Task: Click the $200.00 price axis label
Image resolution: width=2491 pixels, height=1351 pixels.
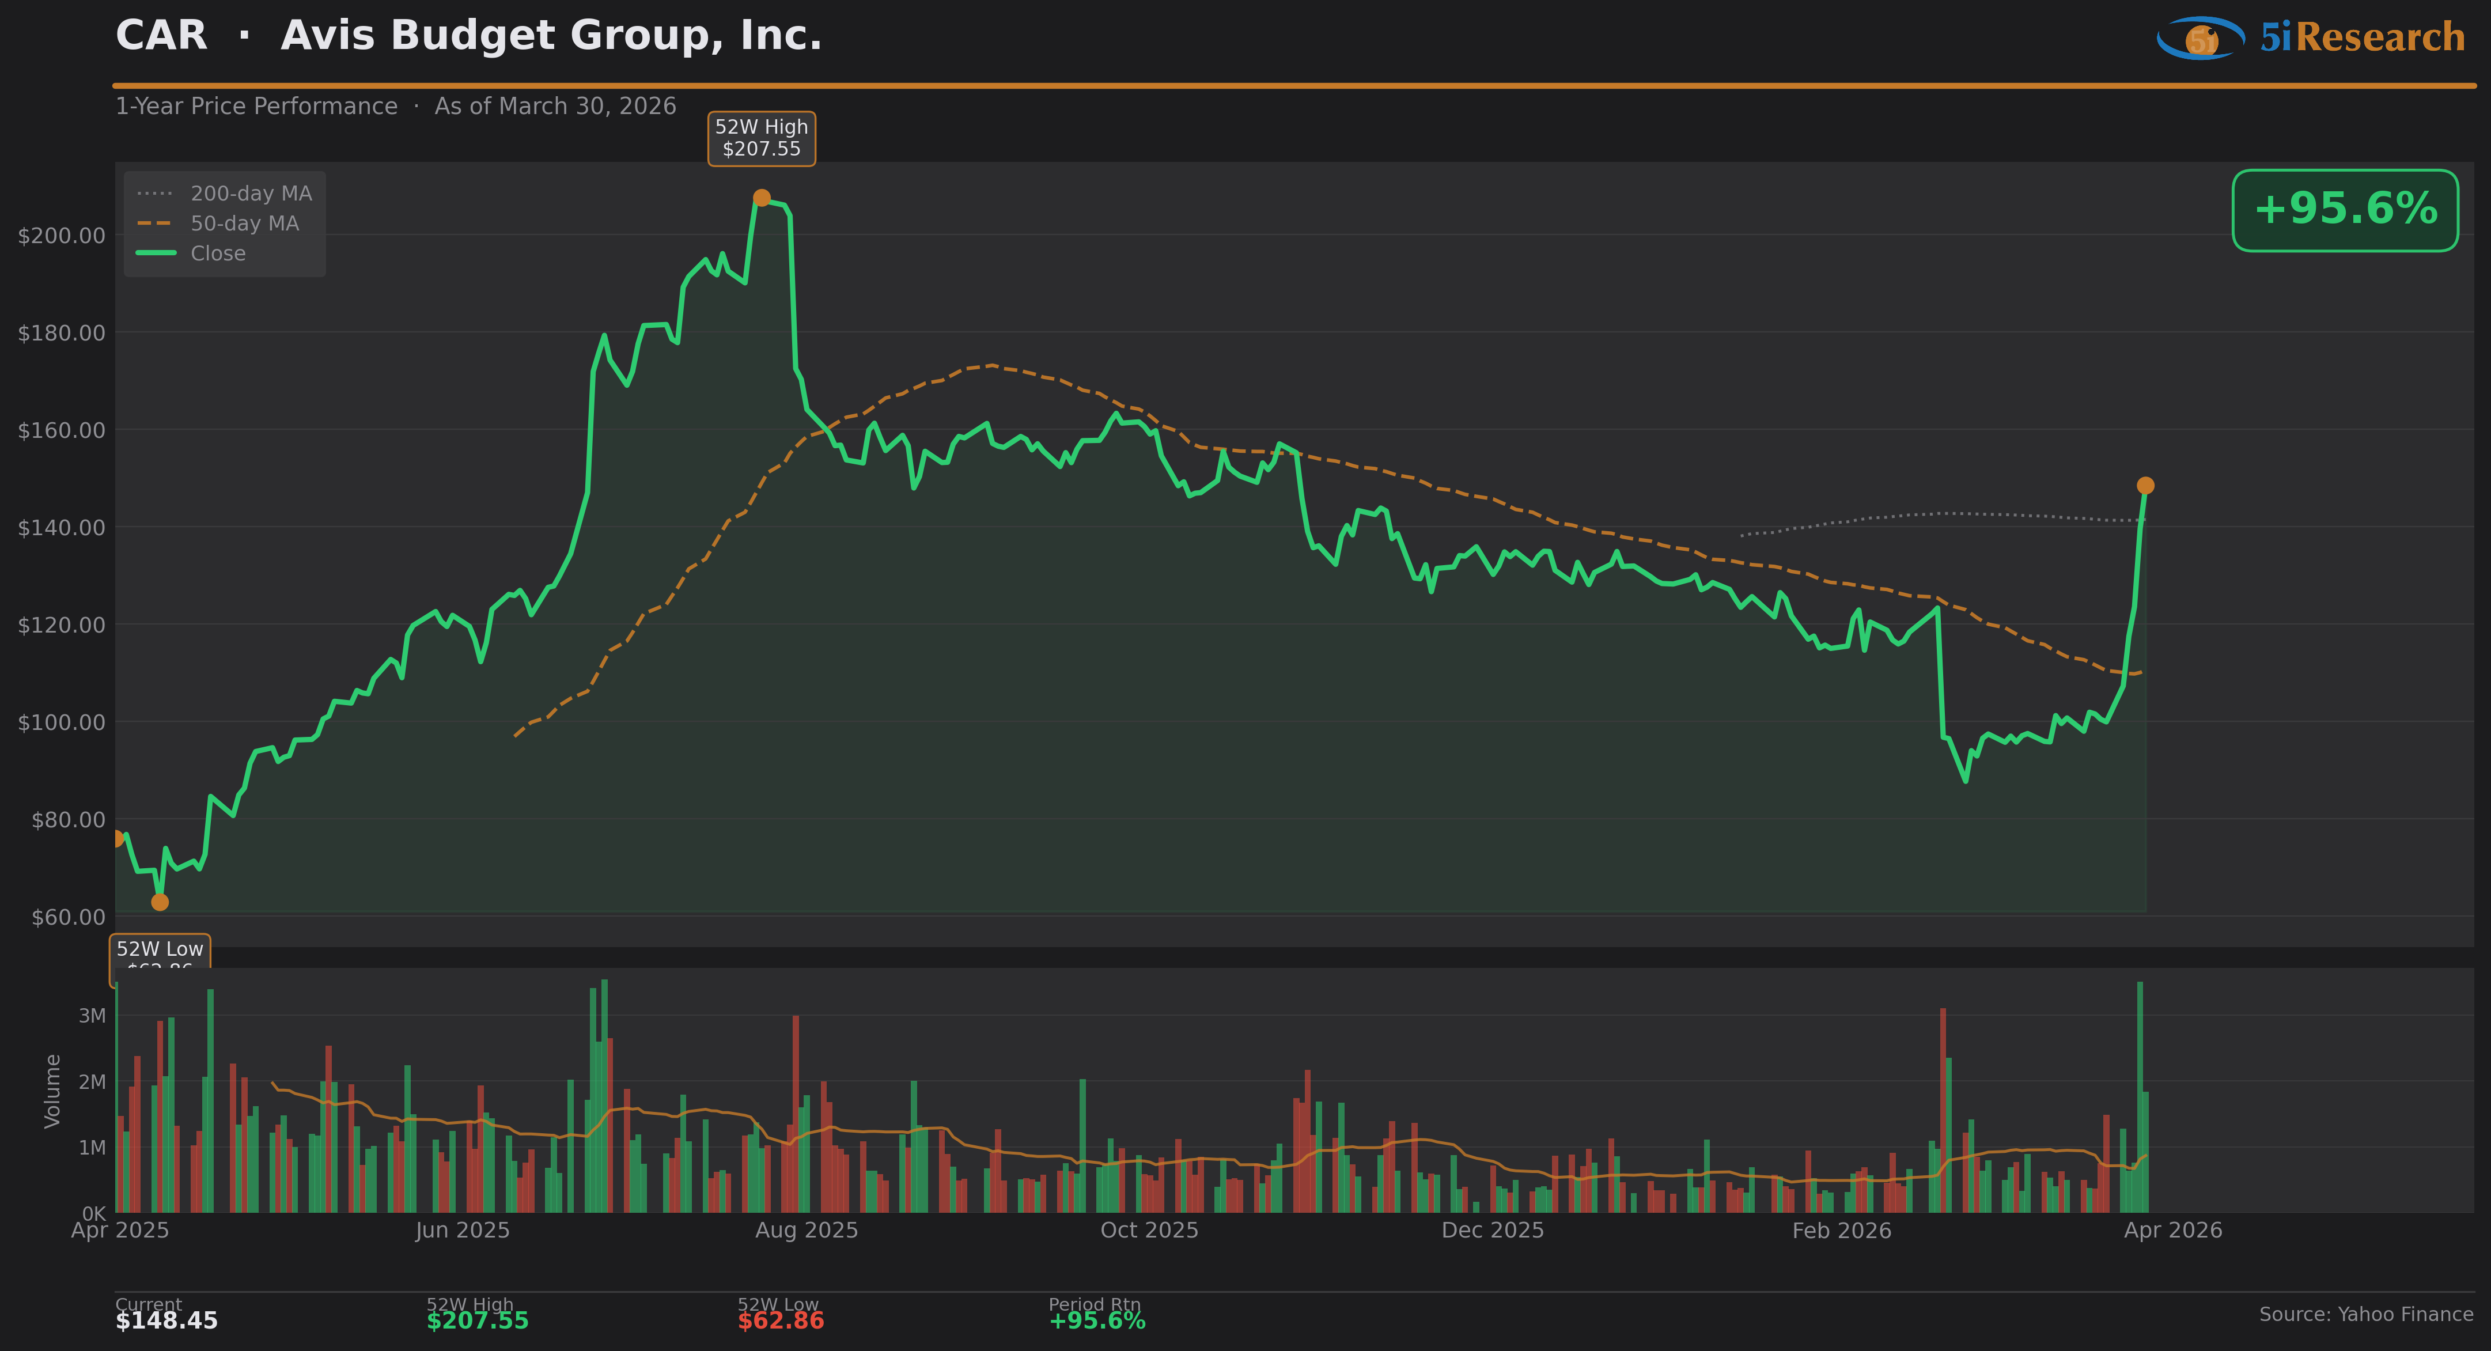Action: coord(62,235)
